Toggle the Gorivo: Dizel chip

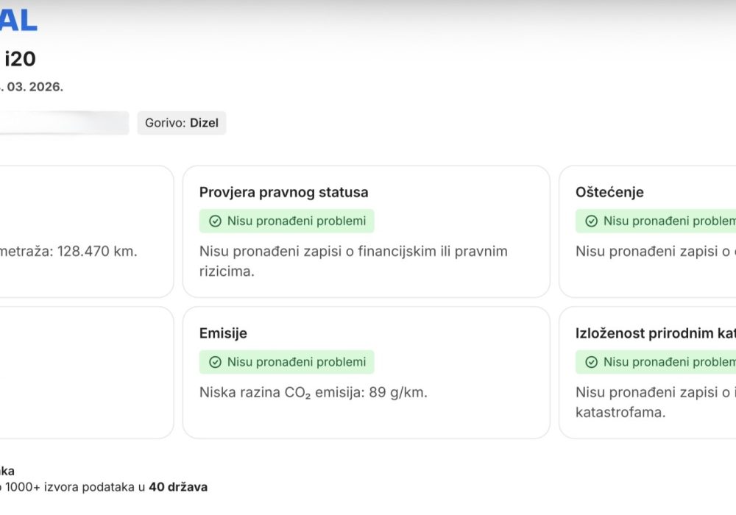pos(181,123)
